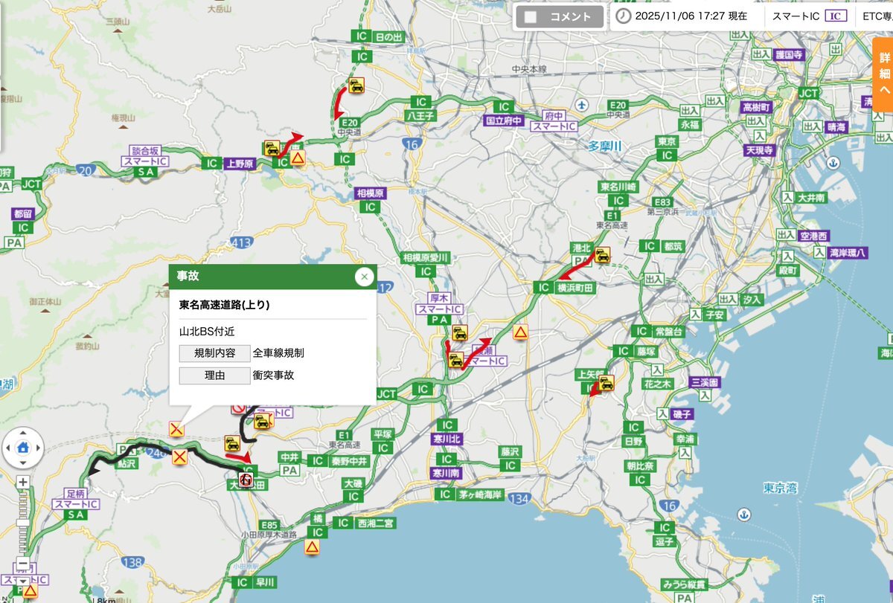Pan the map right using right arrow
893x603 pixels.
37,448
